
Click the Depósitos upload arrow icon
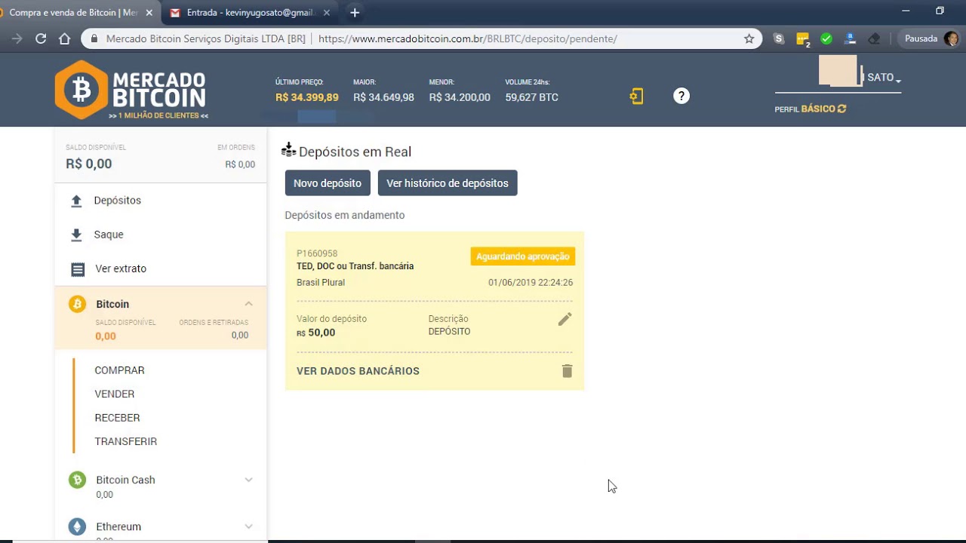76,201
